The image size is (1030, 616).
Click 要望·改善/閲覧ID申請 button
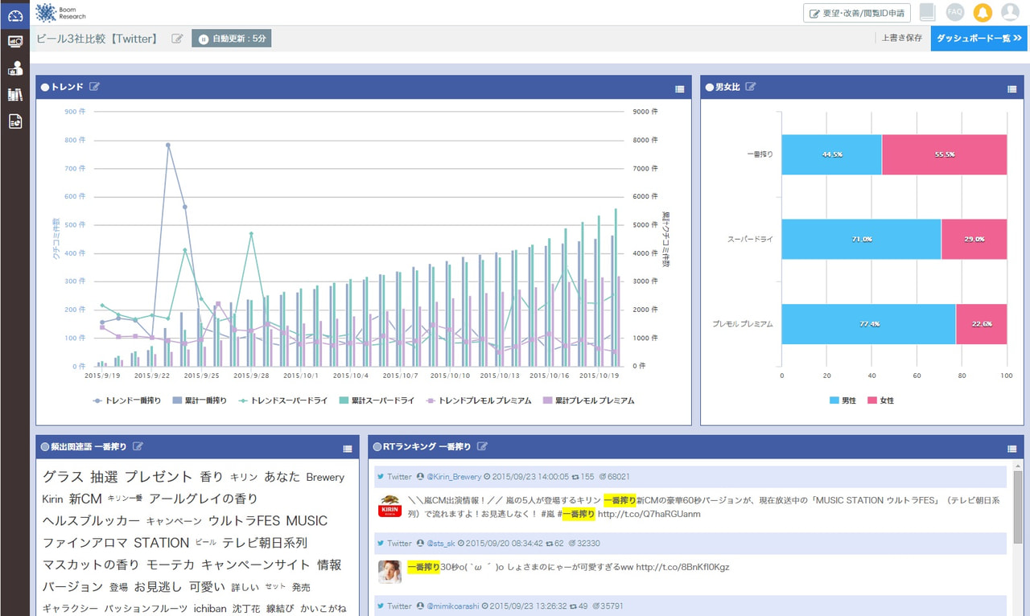coord(857,13)
